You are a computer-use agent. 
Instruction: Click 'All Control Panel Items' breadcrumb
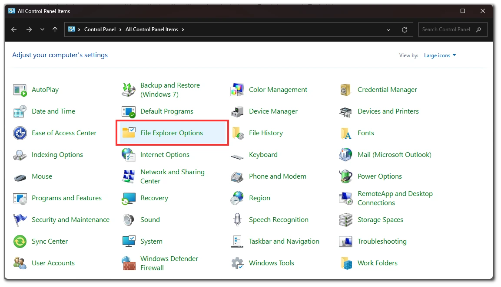click(152, 29)
